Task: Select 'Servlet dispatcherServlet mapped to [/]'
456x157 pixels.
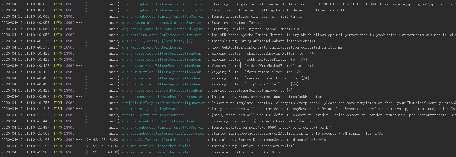Action: pos(252,91)
